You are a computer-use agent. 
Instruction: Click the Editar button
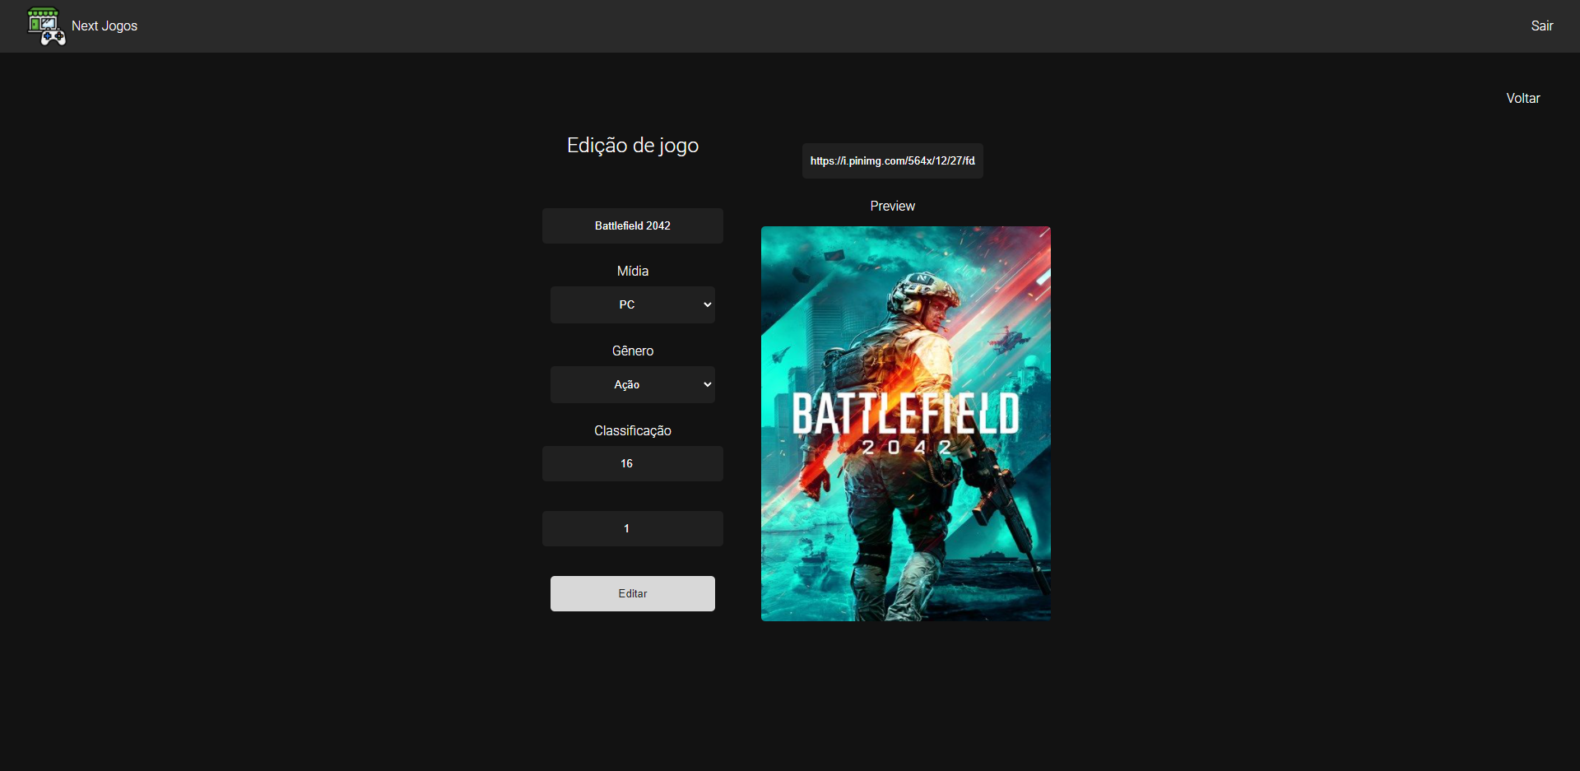coord(632,593)
